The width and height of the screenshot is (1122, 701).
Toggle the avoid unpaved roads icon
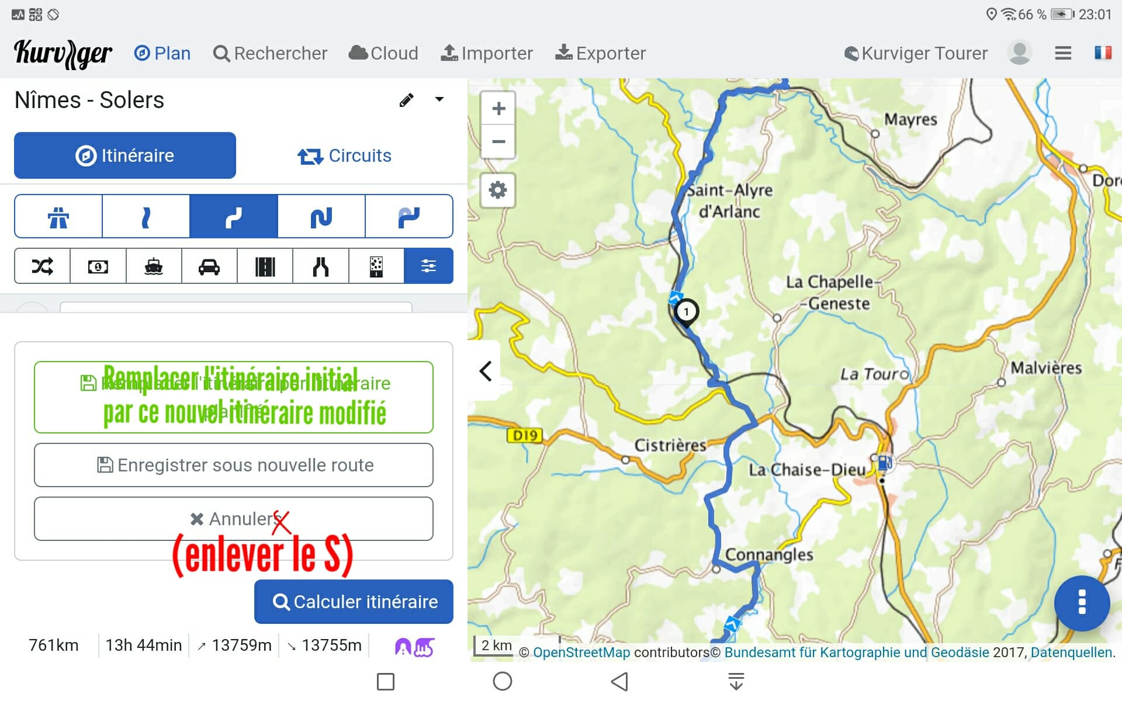(376, 266)
